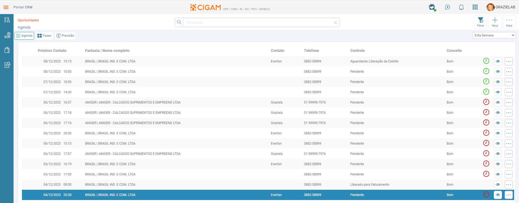Screen dimensions: 519x203
Task: Switch to the Previsão view tab
Action: (65, 36)
